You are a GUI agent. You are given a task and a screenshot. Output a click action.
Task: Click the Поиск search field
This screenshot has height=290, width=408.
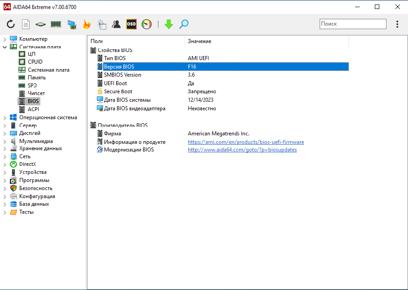(x=353, y=24)
